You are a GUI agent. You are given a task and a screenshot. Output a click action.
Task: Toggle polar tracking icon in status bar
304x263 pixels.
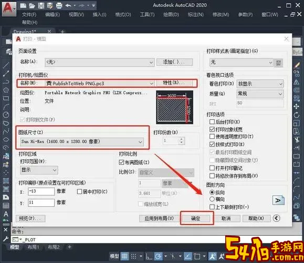click(x=158, y=256)
